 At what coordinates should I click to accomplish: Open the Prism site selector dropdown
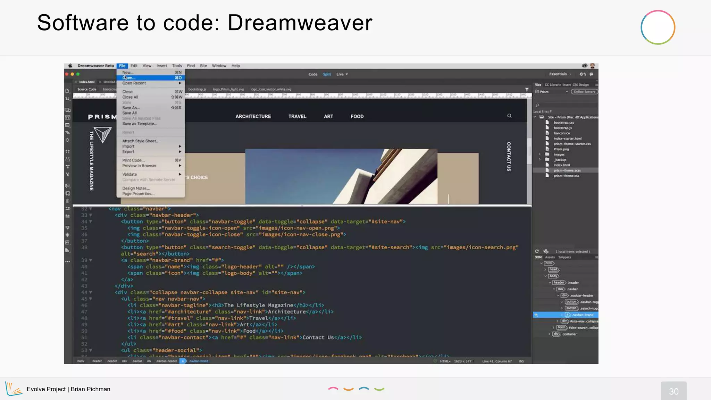click(x=551, y=92)
